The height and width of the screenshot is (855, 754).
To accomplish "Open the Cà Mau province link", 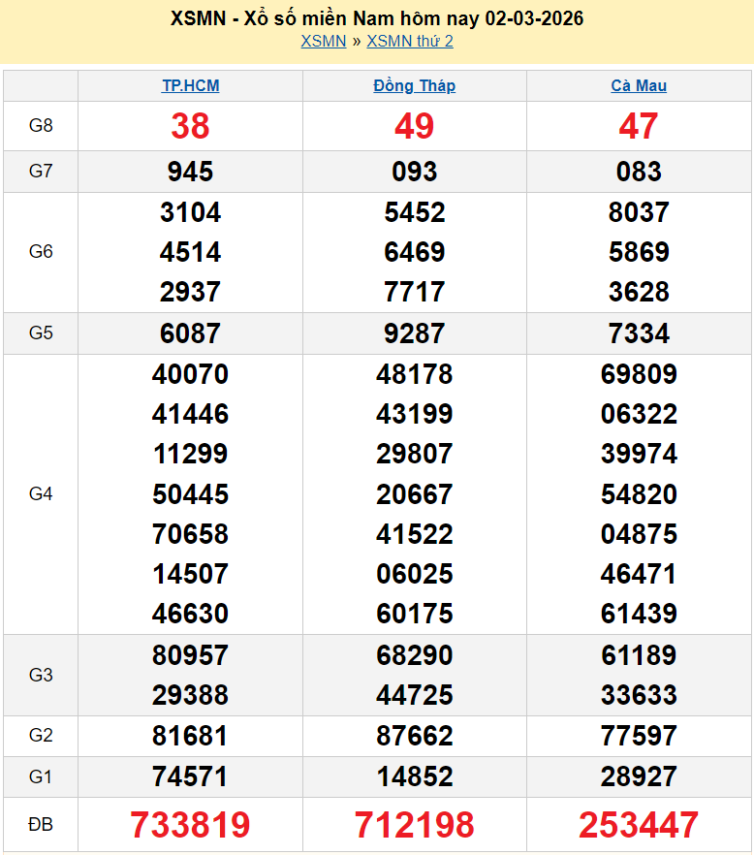I will (x=639, y=85).
